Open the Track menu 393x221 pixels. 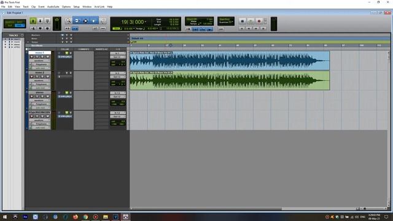pyautogui.click(x=26, y=7)
